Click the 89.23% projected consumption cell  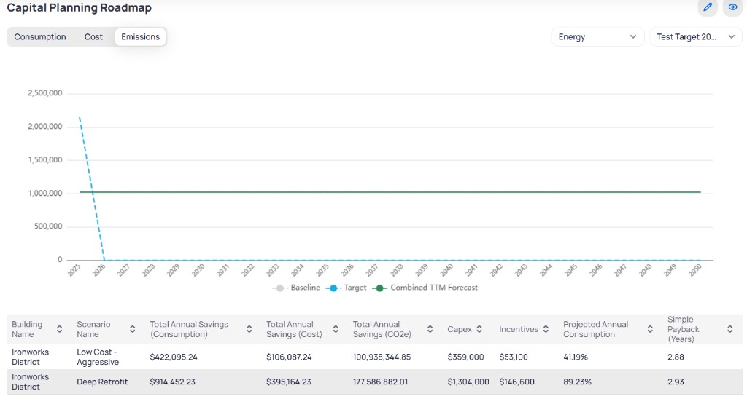(578, 382)
